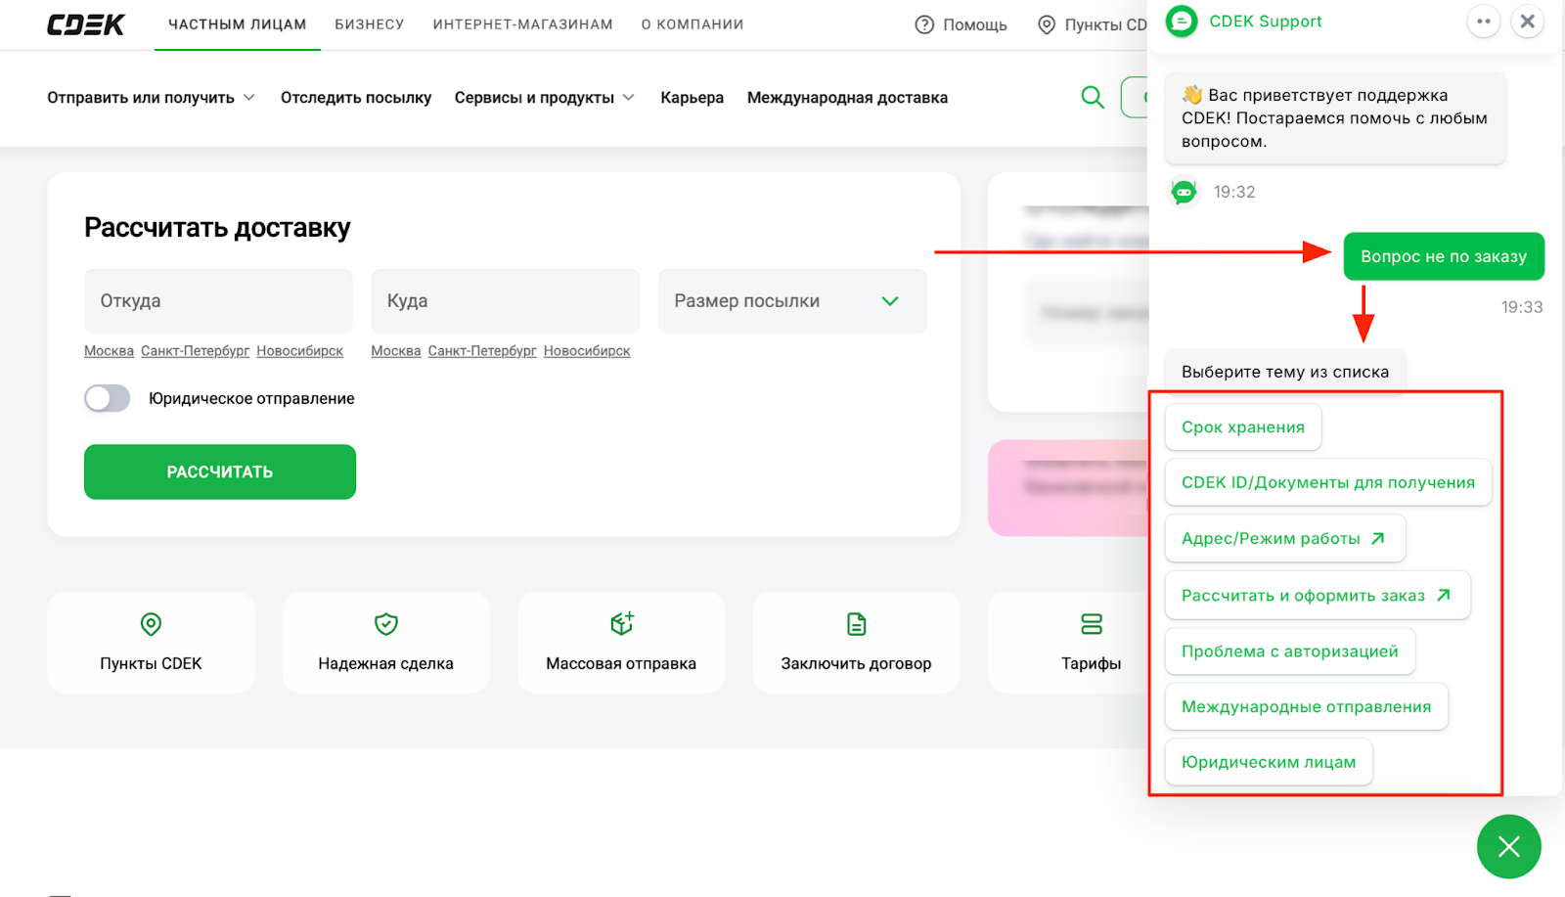Screen dimensions: 1565x897
Task: Open the Тарифы tile
Action: point(1090,642)
